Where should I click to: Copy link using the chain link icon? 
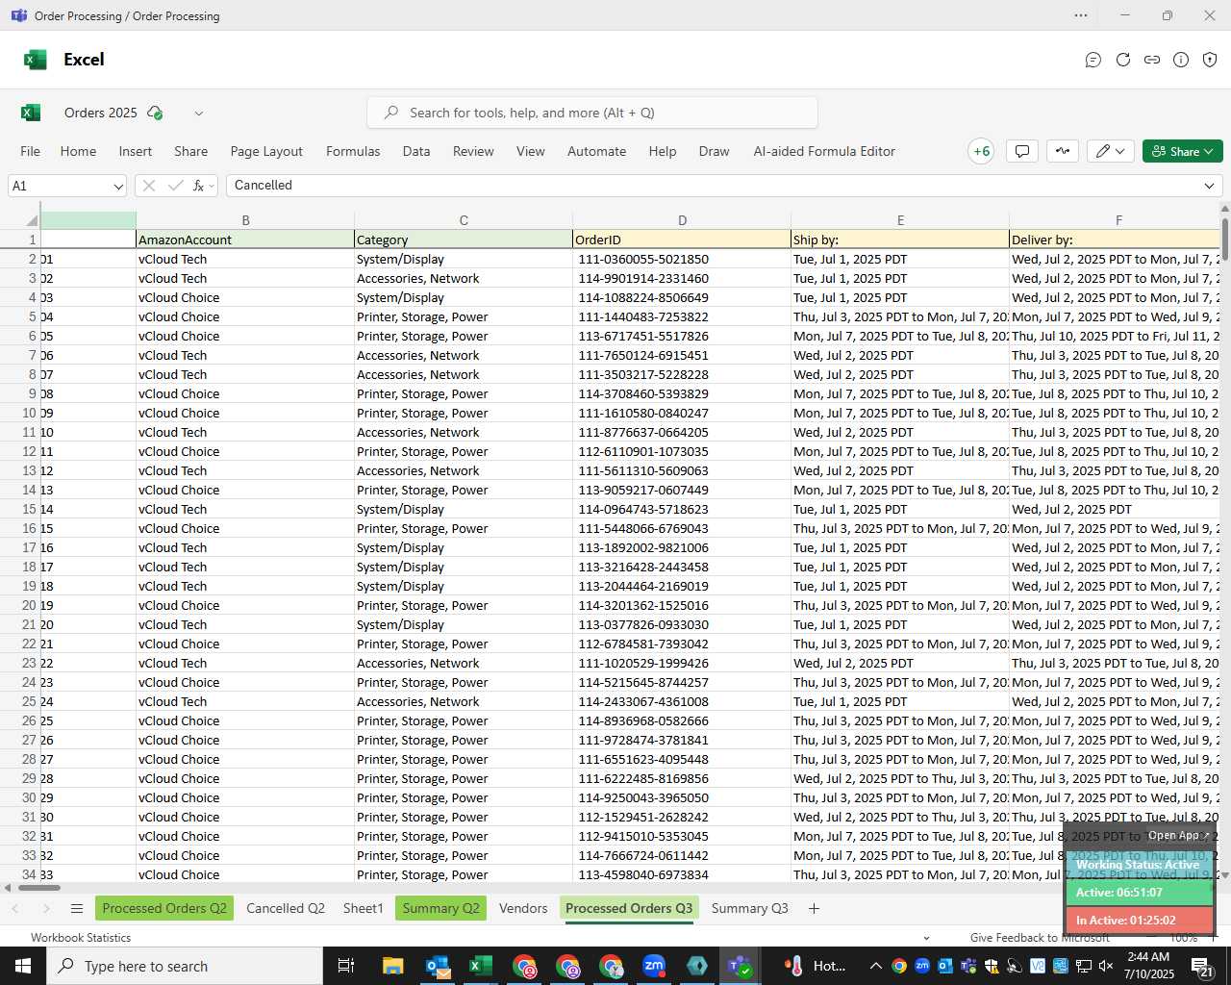point(1152,60)
